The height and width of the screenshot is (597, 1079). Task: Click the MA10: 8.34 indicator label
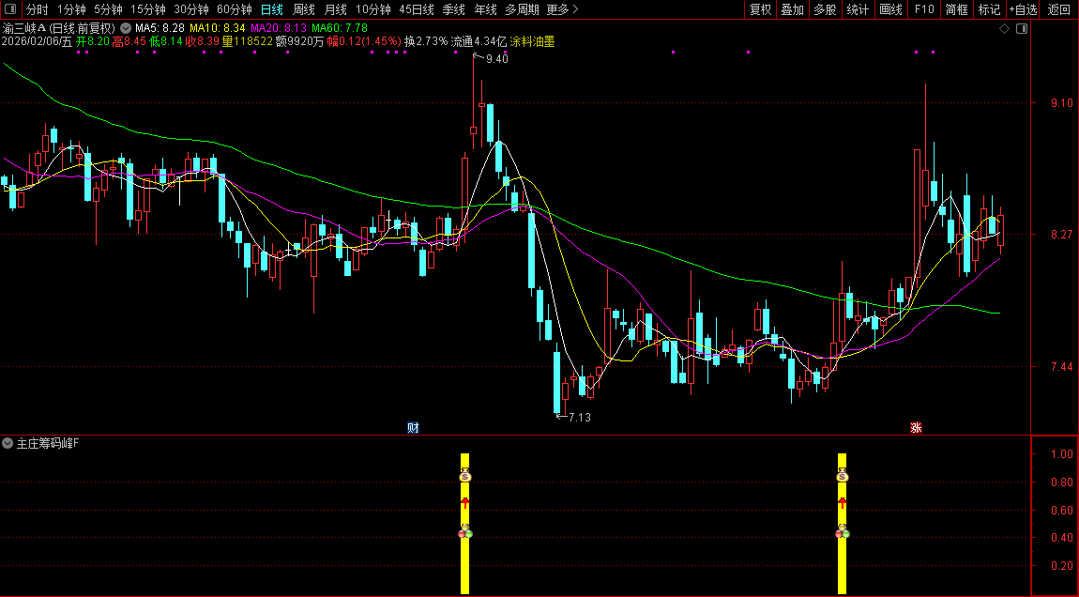[x=218, y=28]
